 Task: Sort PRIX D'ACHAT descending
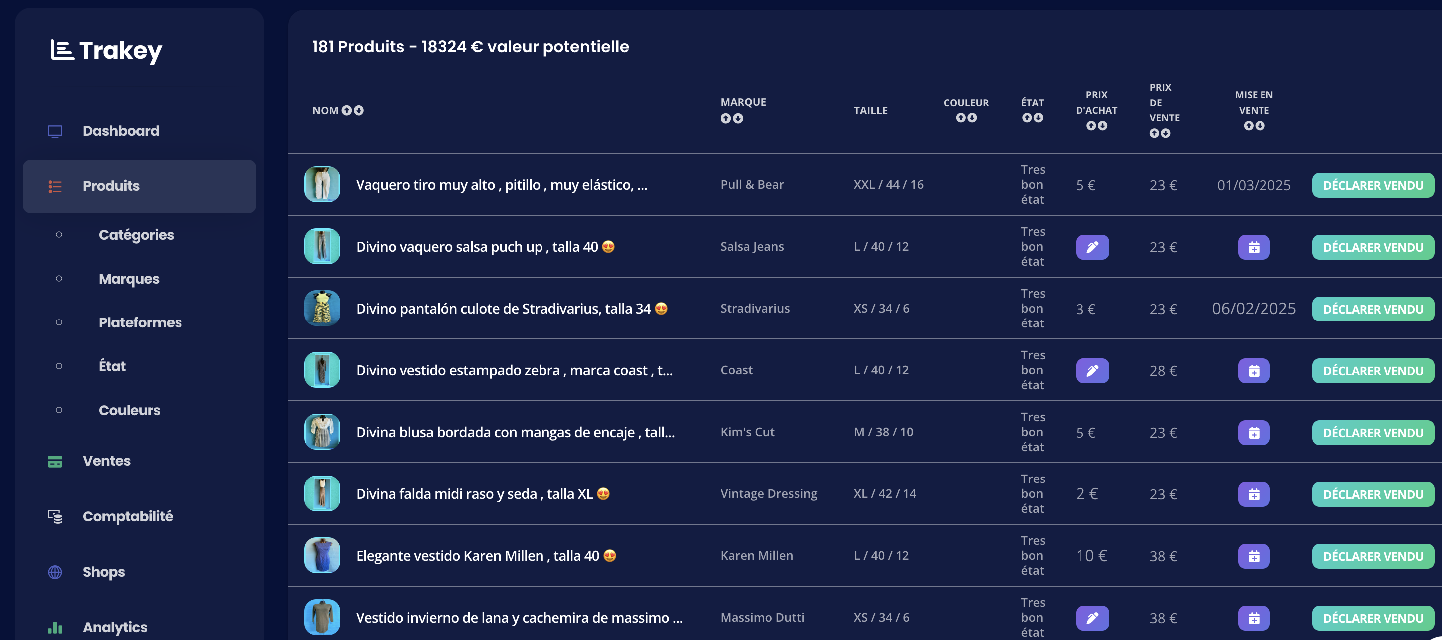[1103, 125]
